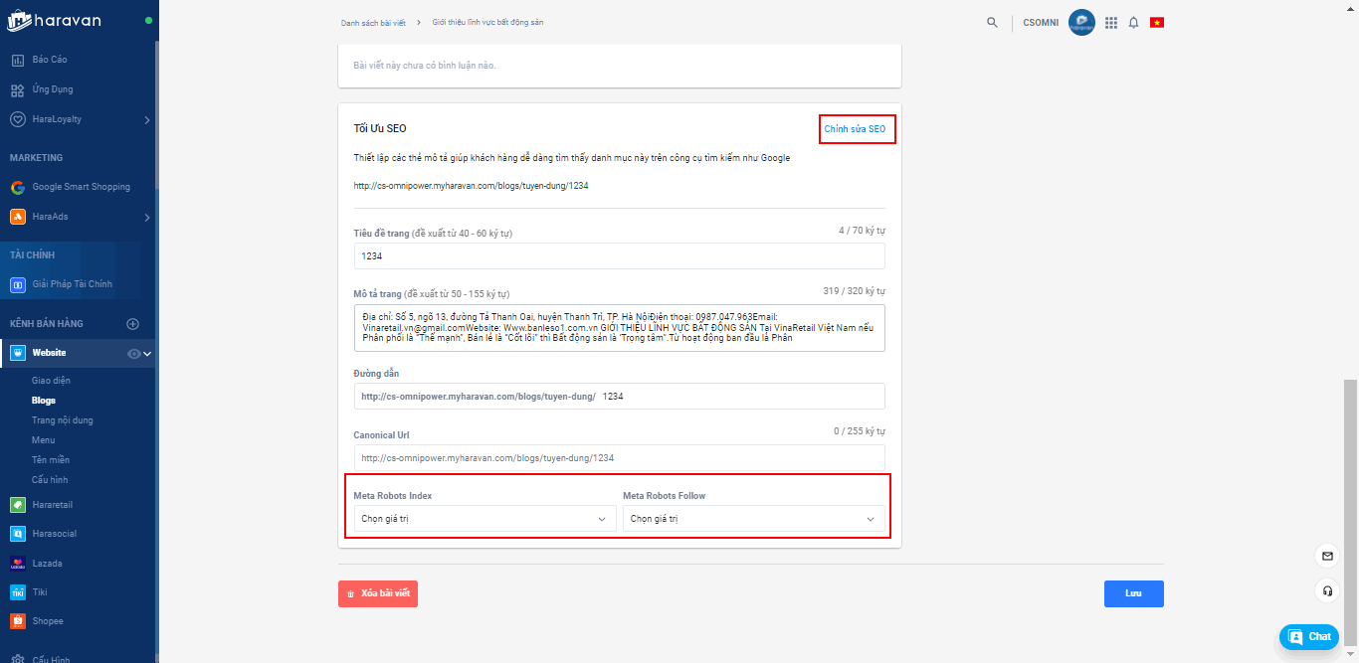1359x663 pixels.
Task: Open Tên miền menu item
Action: pyautogui.click(x=51, y=460)
